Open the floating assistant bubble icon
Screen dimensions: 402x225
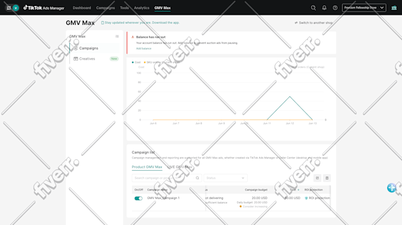[392, 188]
